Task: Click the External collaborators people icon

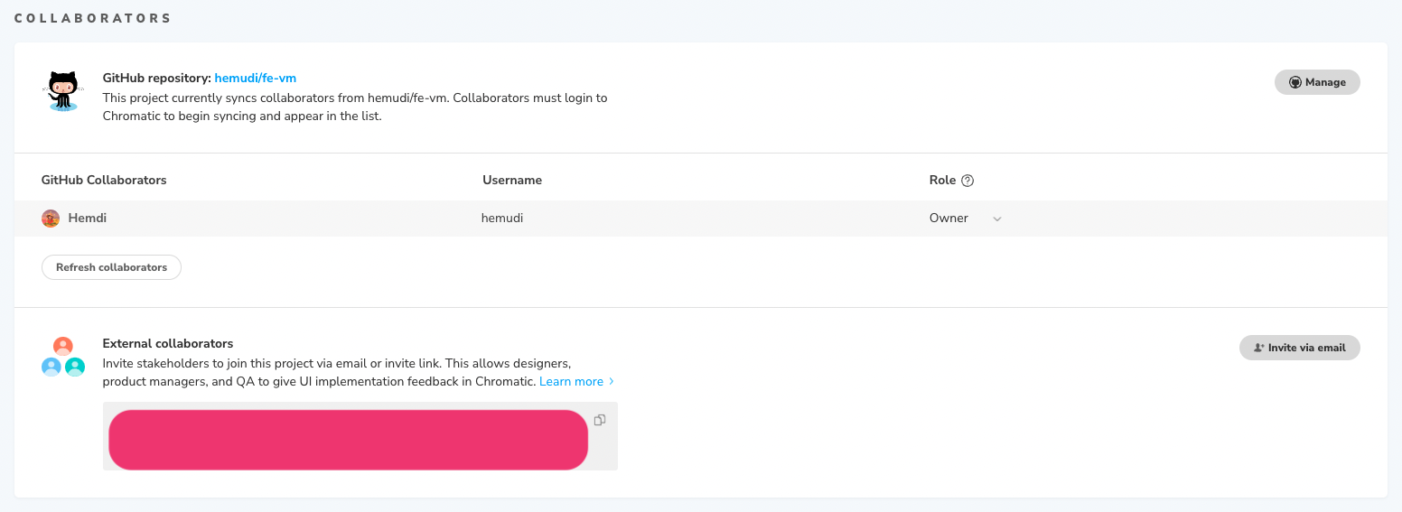Action: [62, 357]
